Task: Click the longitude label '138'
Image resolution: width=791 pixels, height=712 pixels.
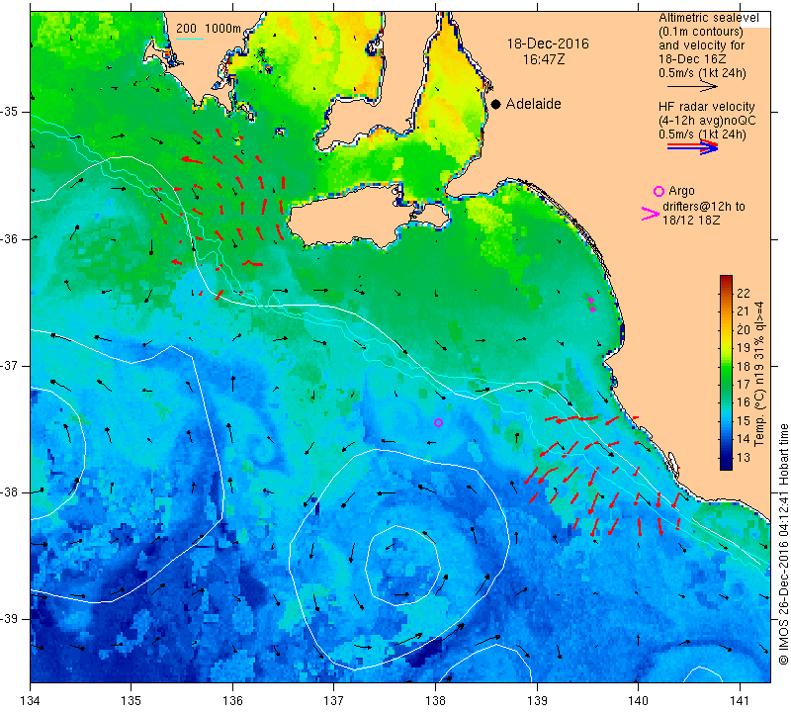Action: 435,701
